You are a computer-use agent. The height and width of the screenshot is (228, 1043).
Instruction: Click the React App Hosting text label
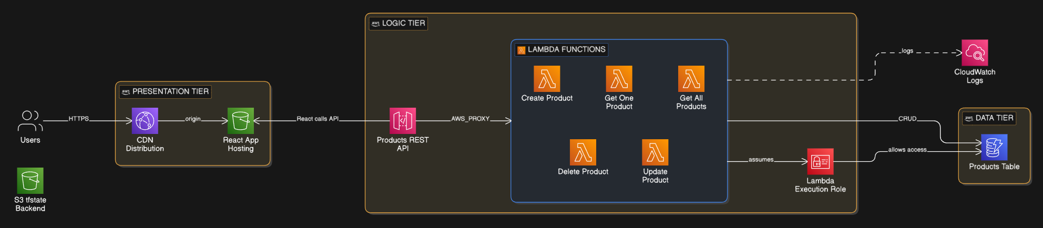tap(241, 144)
